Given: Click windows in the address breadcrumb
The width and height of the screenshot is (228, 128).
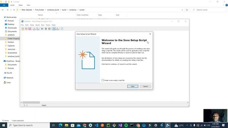Looking at the screenshot, I should pos(73,10).
